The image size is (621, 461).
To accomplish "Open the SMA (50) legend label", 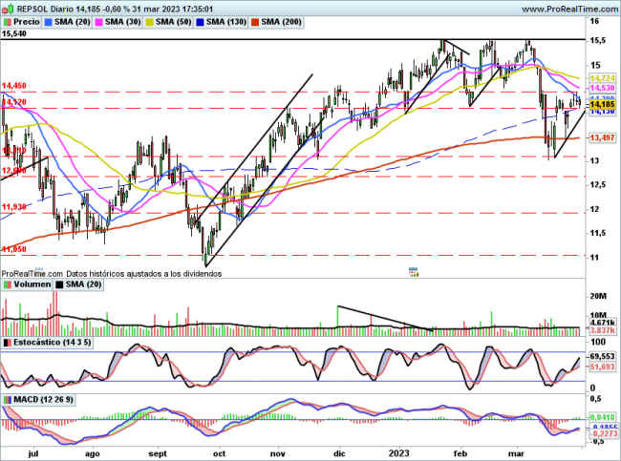I will coord(174,22).
